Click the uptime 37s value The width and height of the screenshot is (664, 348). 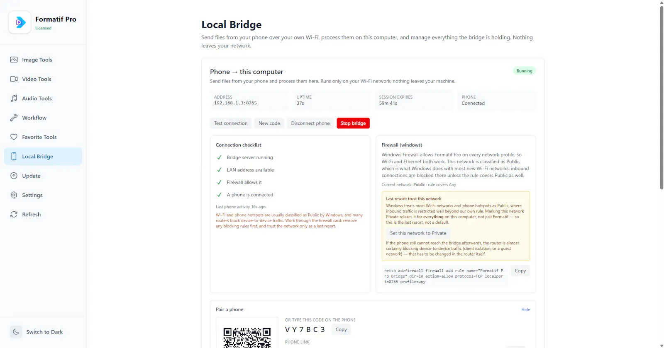tap(300, 103)
